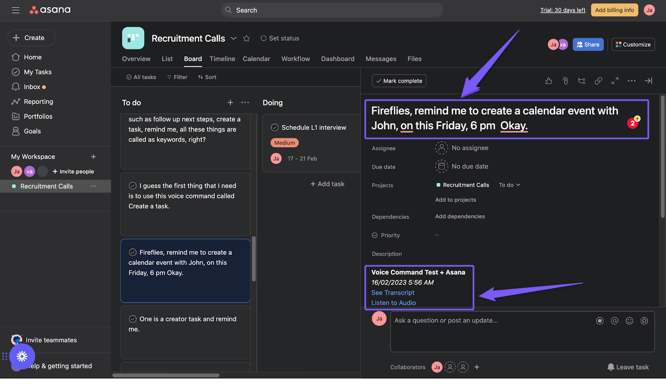Copy task link with chain icon
Screen dimensions: 666x388
pyautogui.click(x=598, y=81)
